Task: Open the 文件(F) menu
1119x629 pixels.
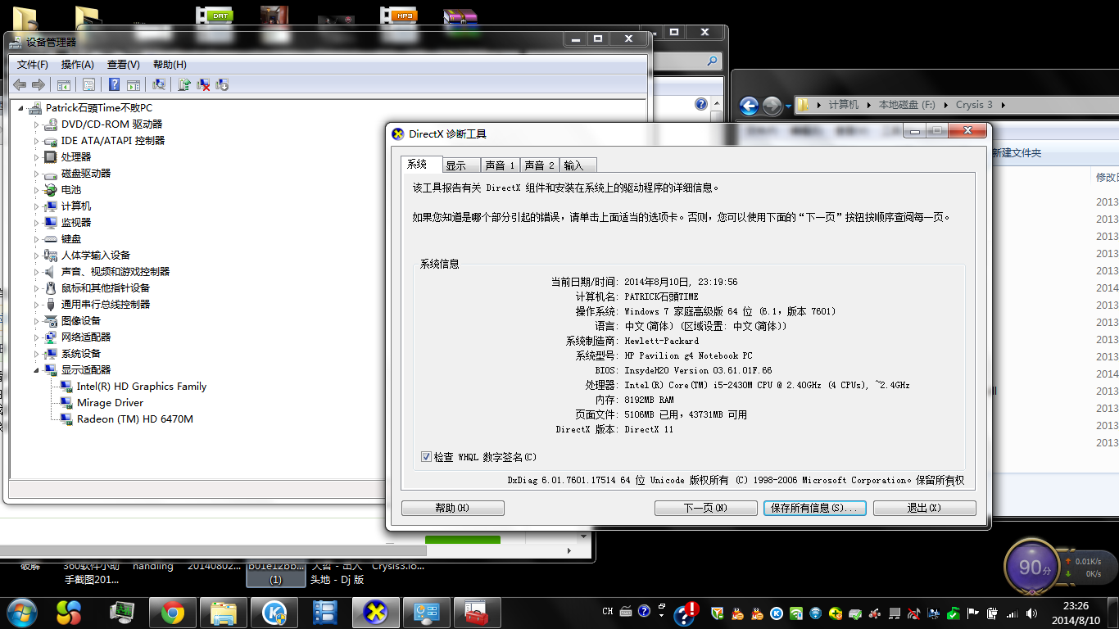Action: 33,64
